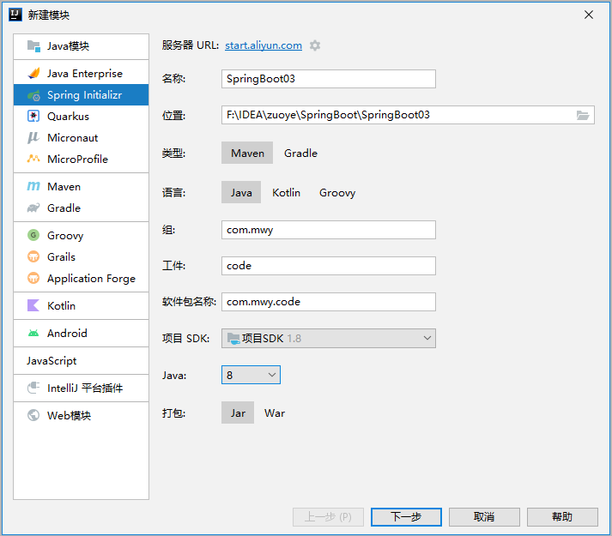The height and width of the screenshot is (536, 612).
Task: Open server URL settings gear
Action: [x=315, y=45]
